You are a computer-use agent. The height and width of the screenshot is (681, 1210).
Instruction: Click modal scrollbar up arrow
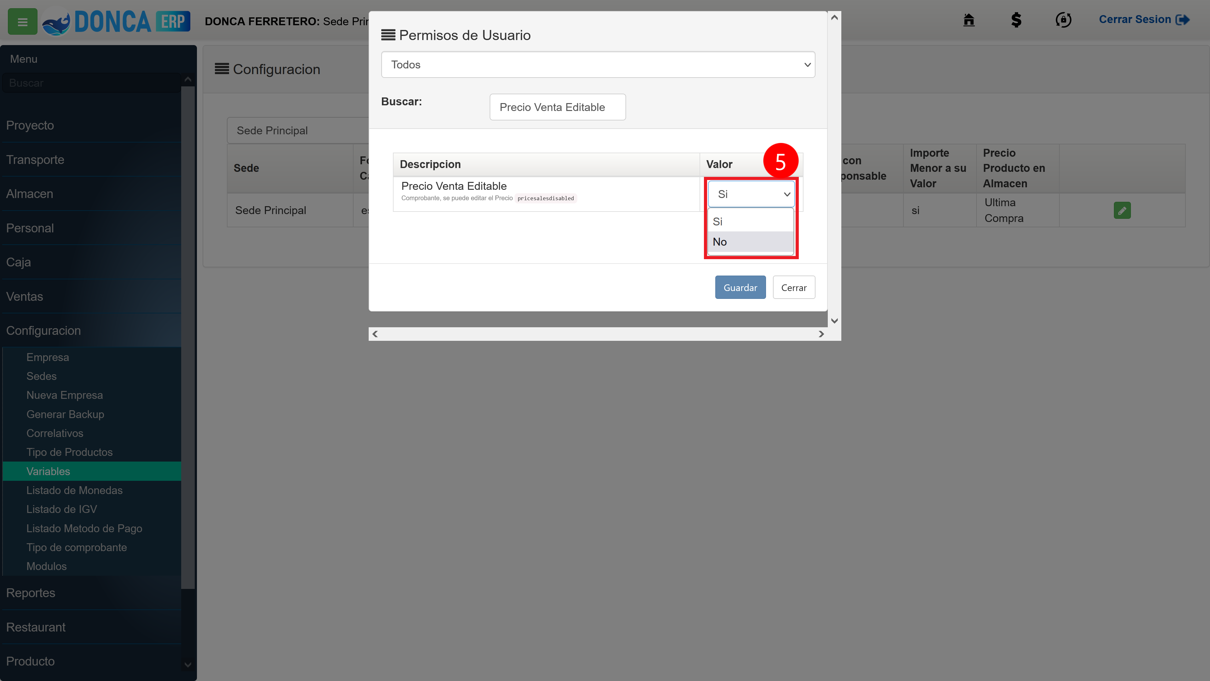[x=834, y=18]
